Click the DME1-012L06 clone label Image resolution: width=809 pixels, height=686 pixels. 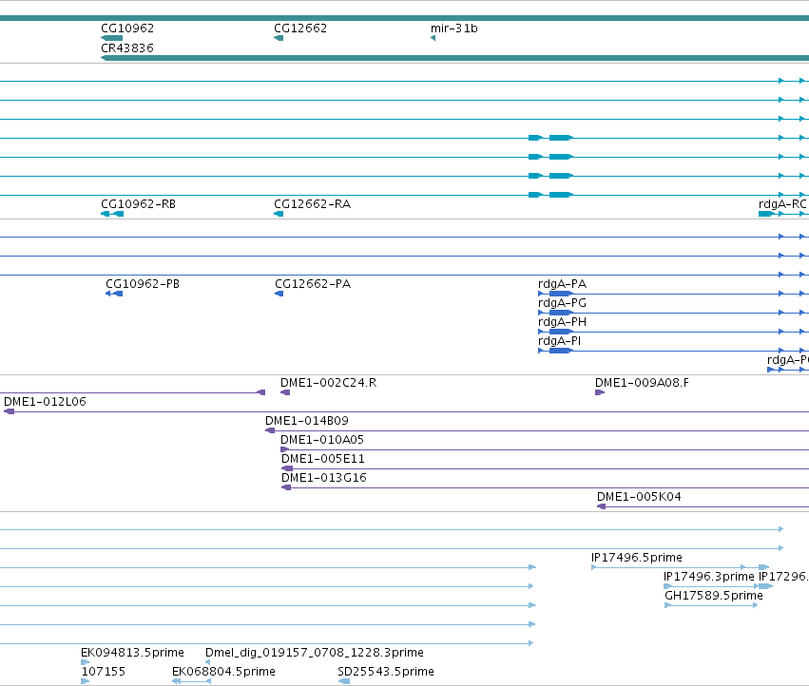[45, 402]
